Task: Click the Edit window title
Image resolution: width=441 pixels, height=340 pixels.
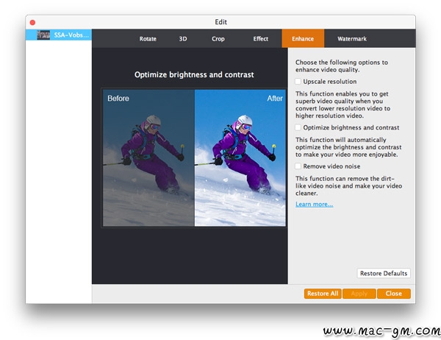Action: [x=220, y=22]
